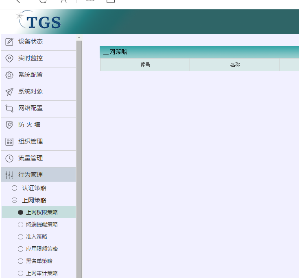
Task: Select the 黑名单策略 radio bullet
Action: 20,261
